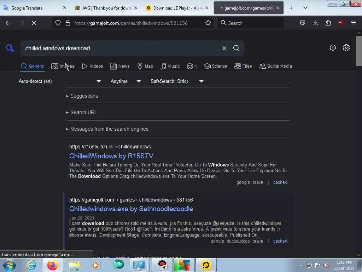Click the page vertical scrollbar thumb
Image resolution: width=362 pixels, height=272 pixels.
coord(359,51)
